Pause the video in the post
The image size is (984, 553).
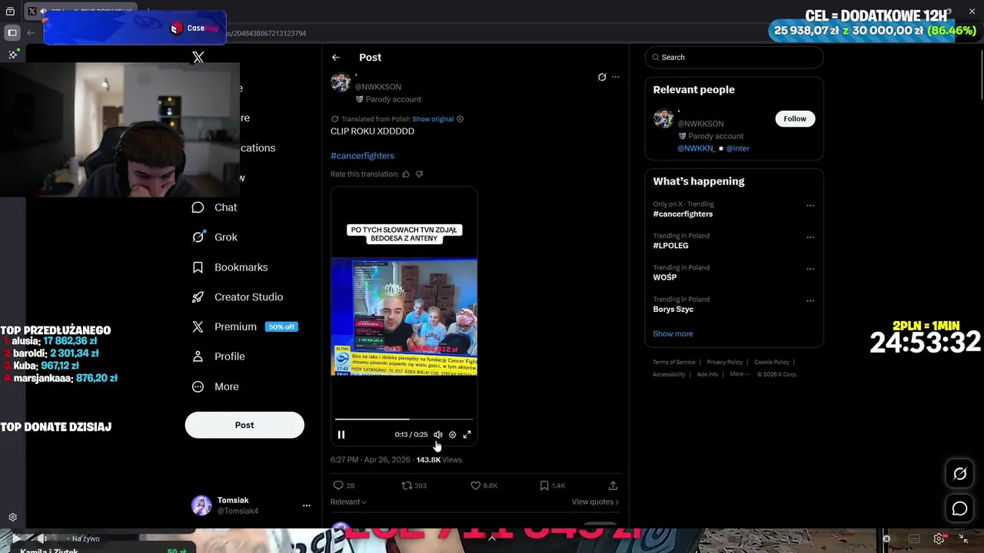point(341,435)
